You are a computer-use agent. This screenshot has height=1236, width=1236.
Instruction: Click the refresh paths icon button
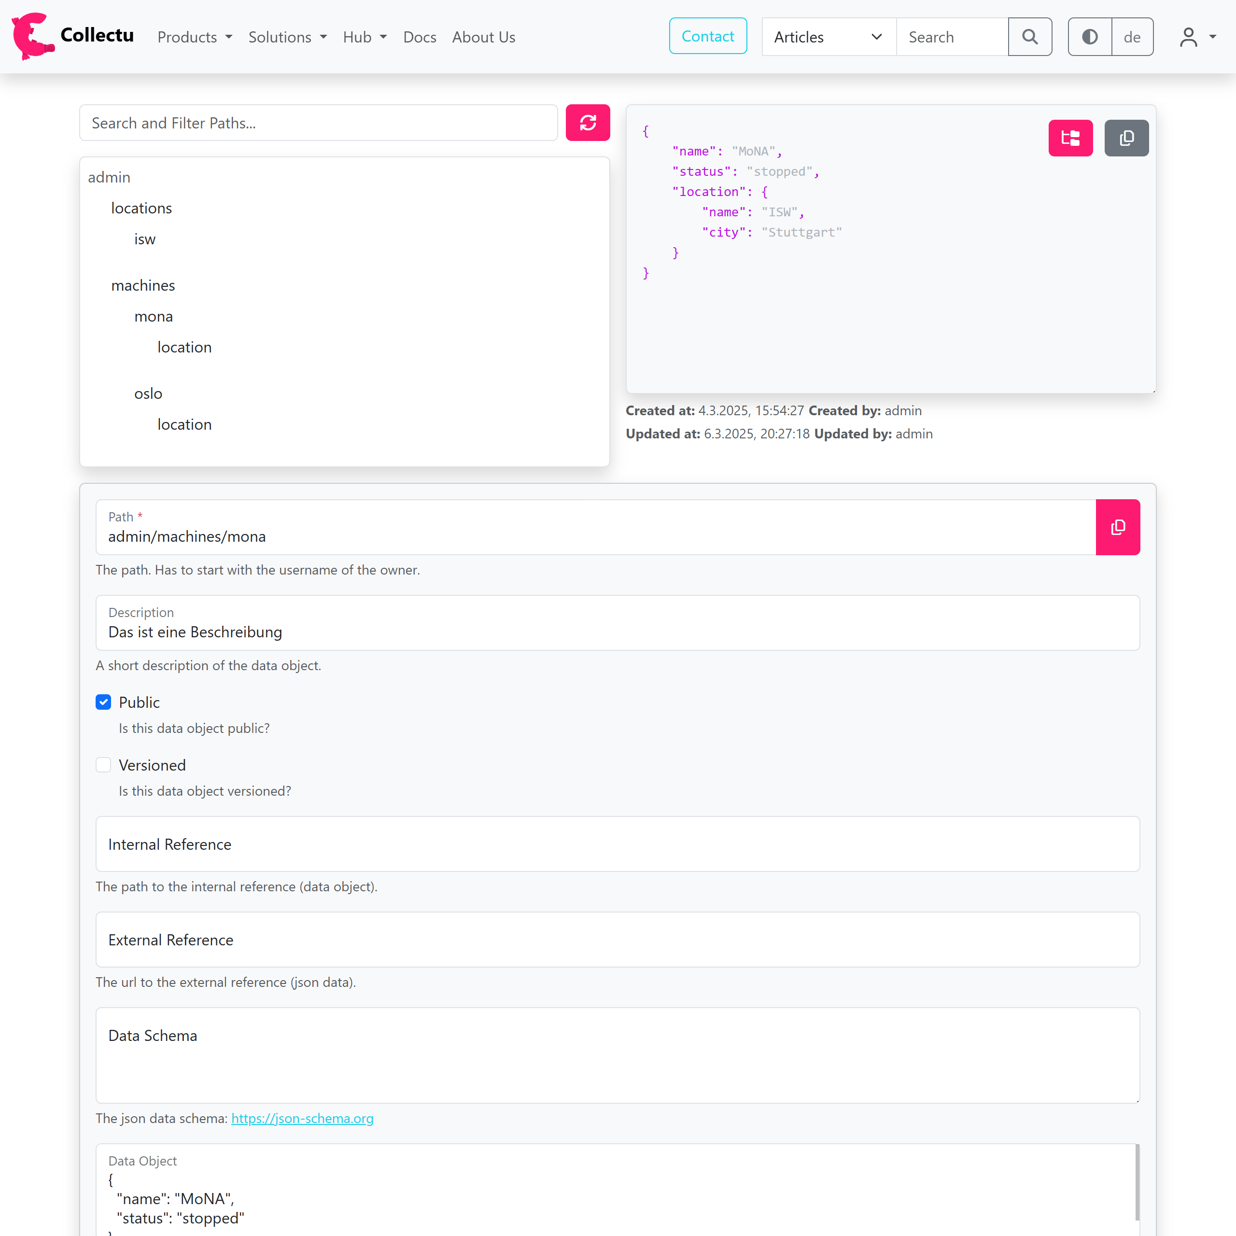[x=587, y=122]
